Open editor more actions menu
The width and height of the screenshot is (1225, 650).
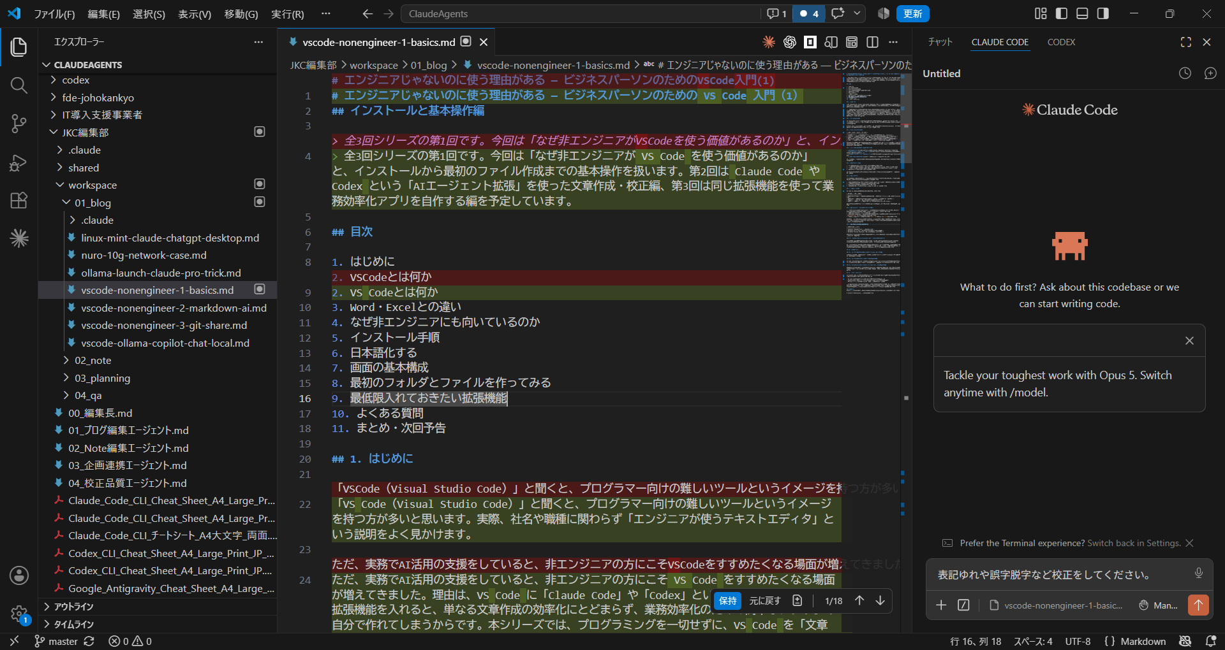893,42
